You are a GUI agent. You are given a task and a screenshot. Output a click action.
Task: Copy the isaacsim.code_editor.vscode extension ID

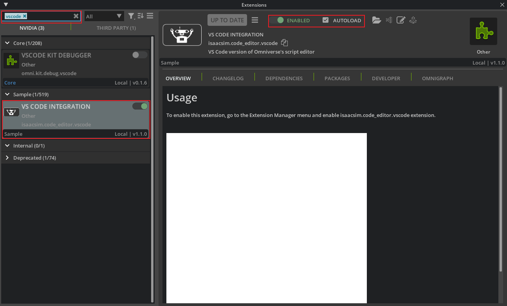click(x=285, y=43)
